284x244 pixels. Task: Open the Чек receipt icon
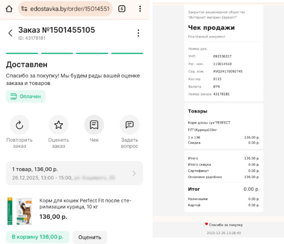point(94,125)
